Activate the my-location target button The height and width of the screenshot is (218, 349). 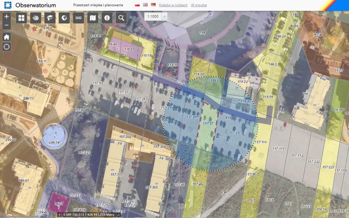point(6,47)
